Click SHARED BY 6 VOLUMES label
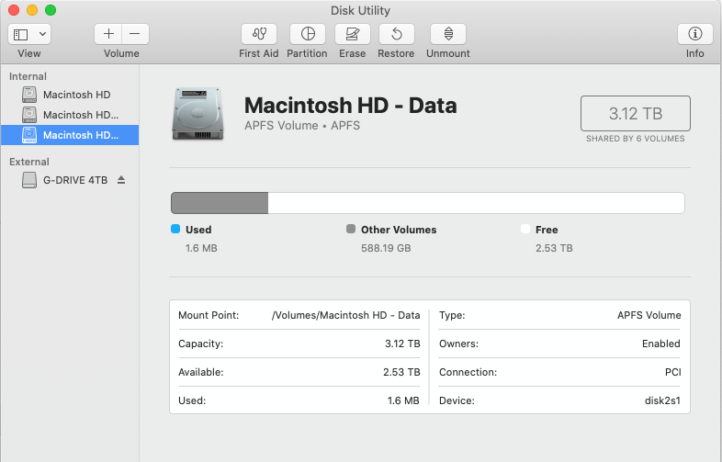This screenshot has height=462, width=722. click(x=635, y=139)
